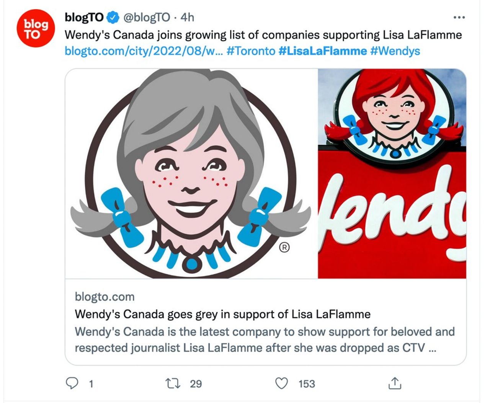Open the tweet's more options menu
Viewport: 490px width, 403px height.
coord(459,18)
